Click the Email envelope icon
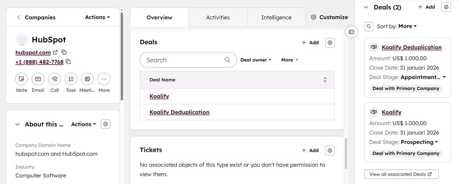Image resolution: width=459 pixels, height=184 pixels. coord(38,79)
